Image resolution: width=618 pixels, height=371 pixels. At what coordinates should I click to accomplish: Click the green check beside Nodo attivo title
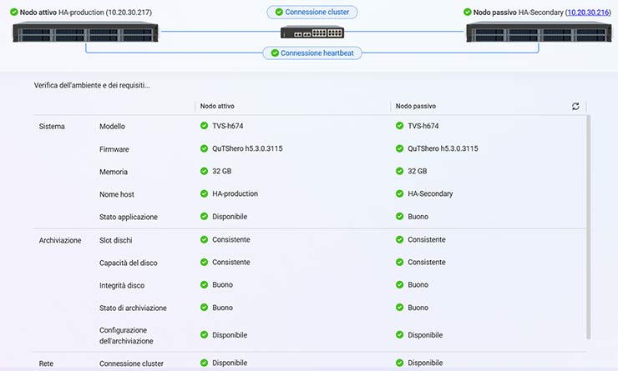[14, 13]
